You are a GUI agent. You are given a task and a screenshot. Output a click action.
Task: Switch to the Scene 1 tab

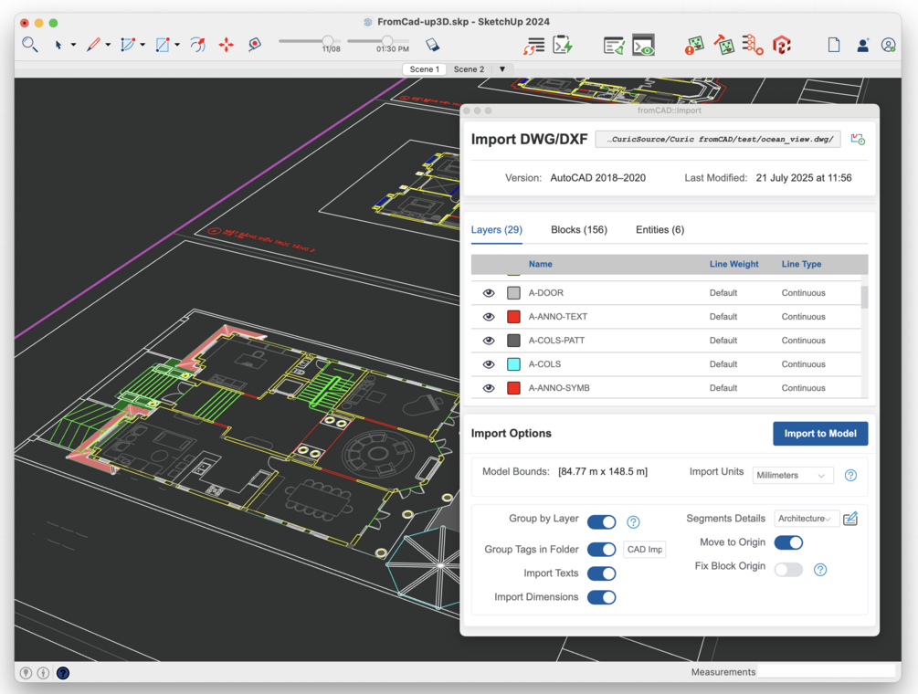pyautogui.click(x=425, y=69)
